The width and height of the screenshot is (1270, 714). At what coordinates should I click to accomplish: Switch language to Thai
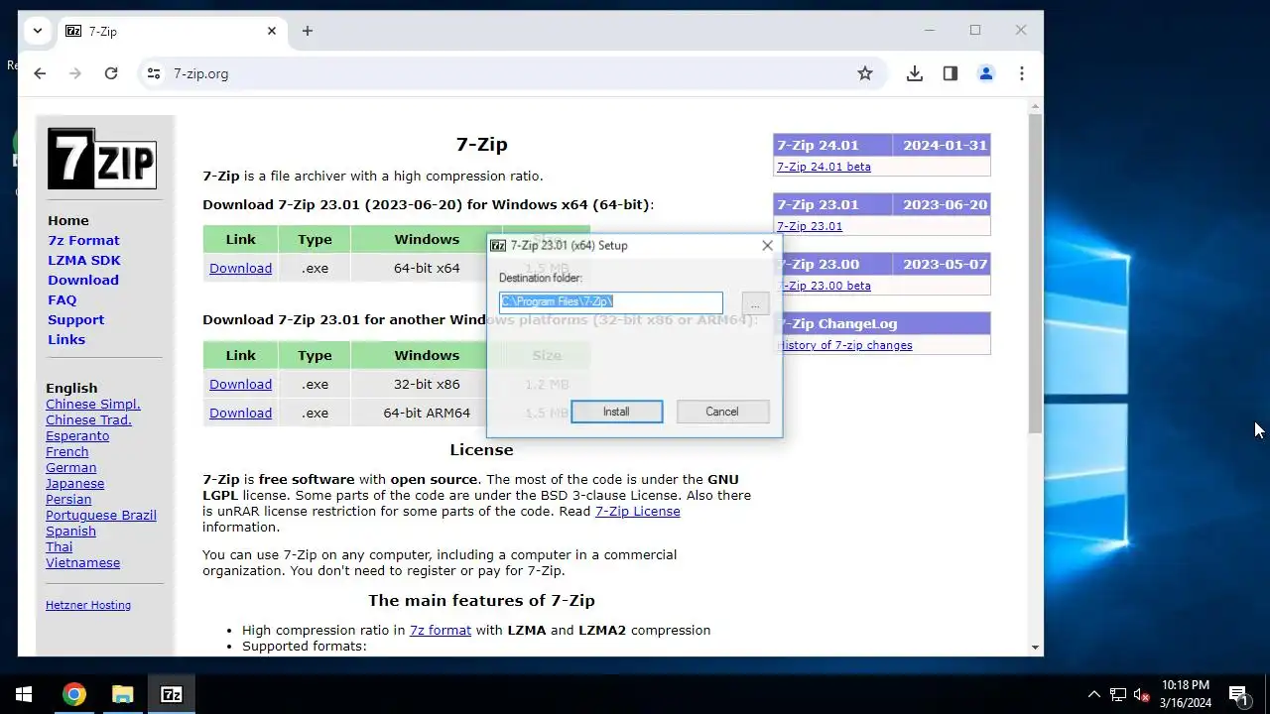[x=59, y=546]
